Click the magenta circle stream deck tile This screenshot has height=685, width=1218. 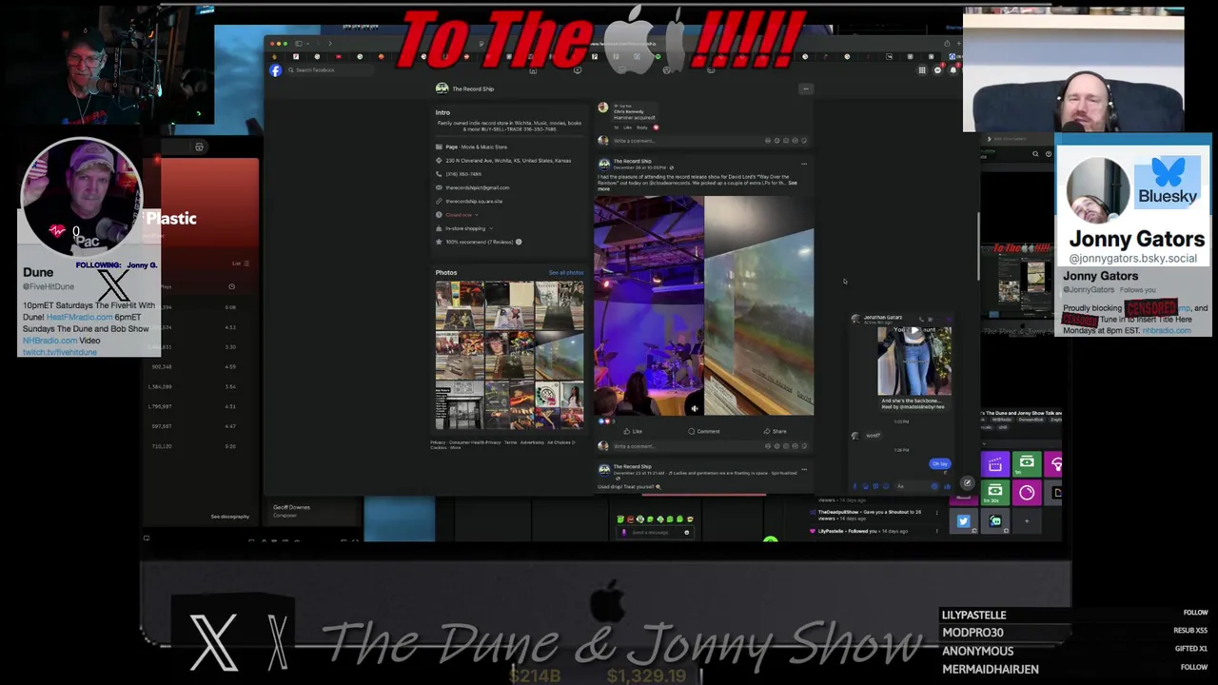coord(1026,493)
